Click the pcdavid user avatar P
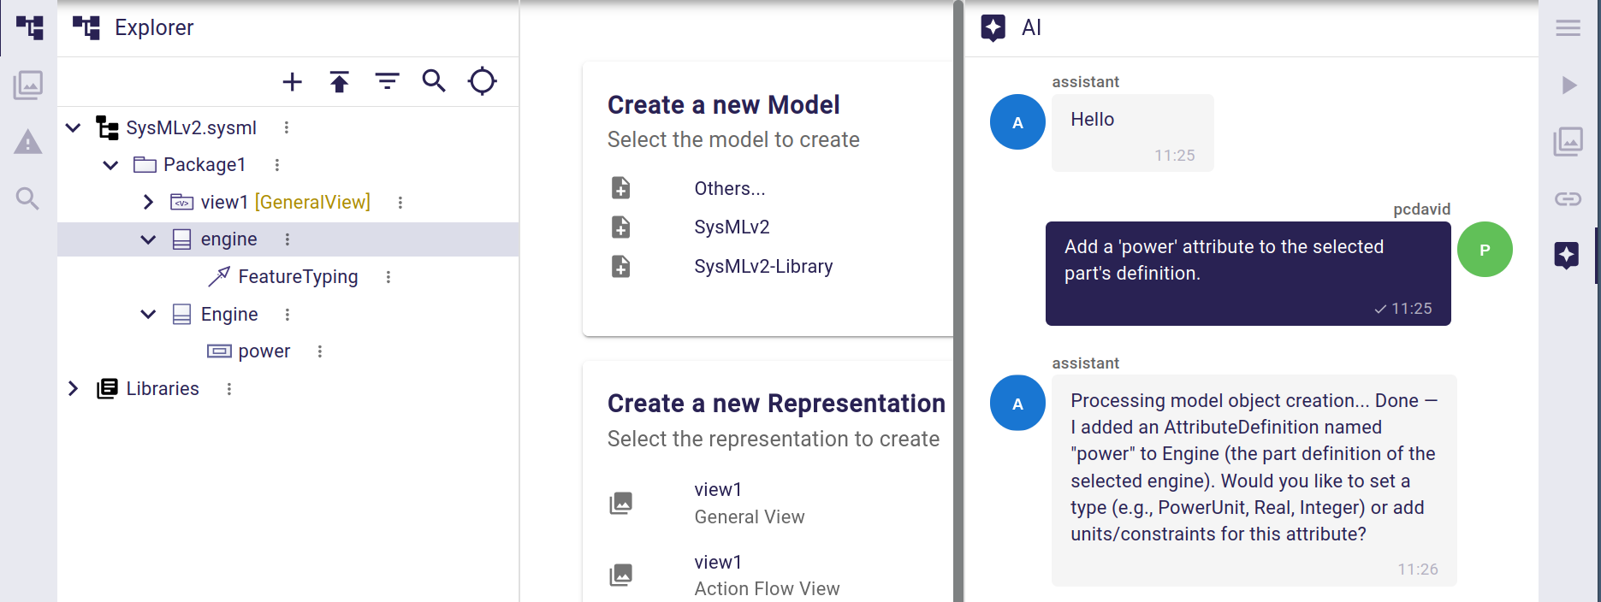This screenshot has height=602, width=1601. 1485,250
